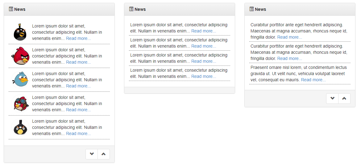The height and width of the screenshot is (165, 357).
Task: Open Read more in the first middle-panel item
Action: [204, 31]
